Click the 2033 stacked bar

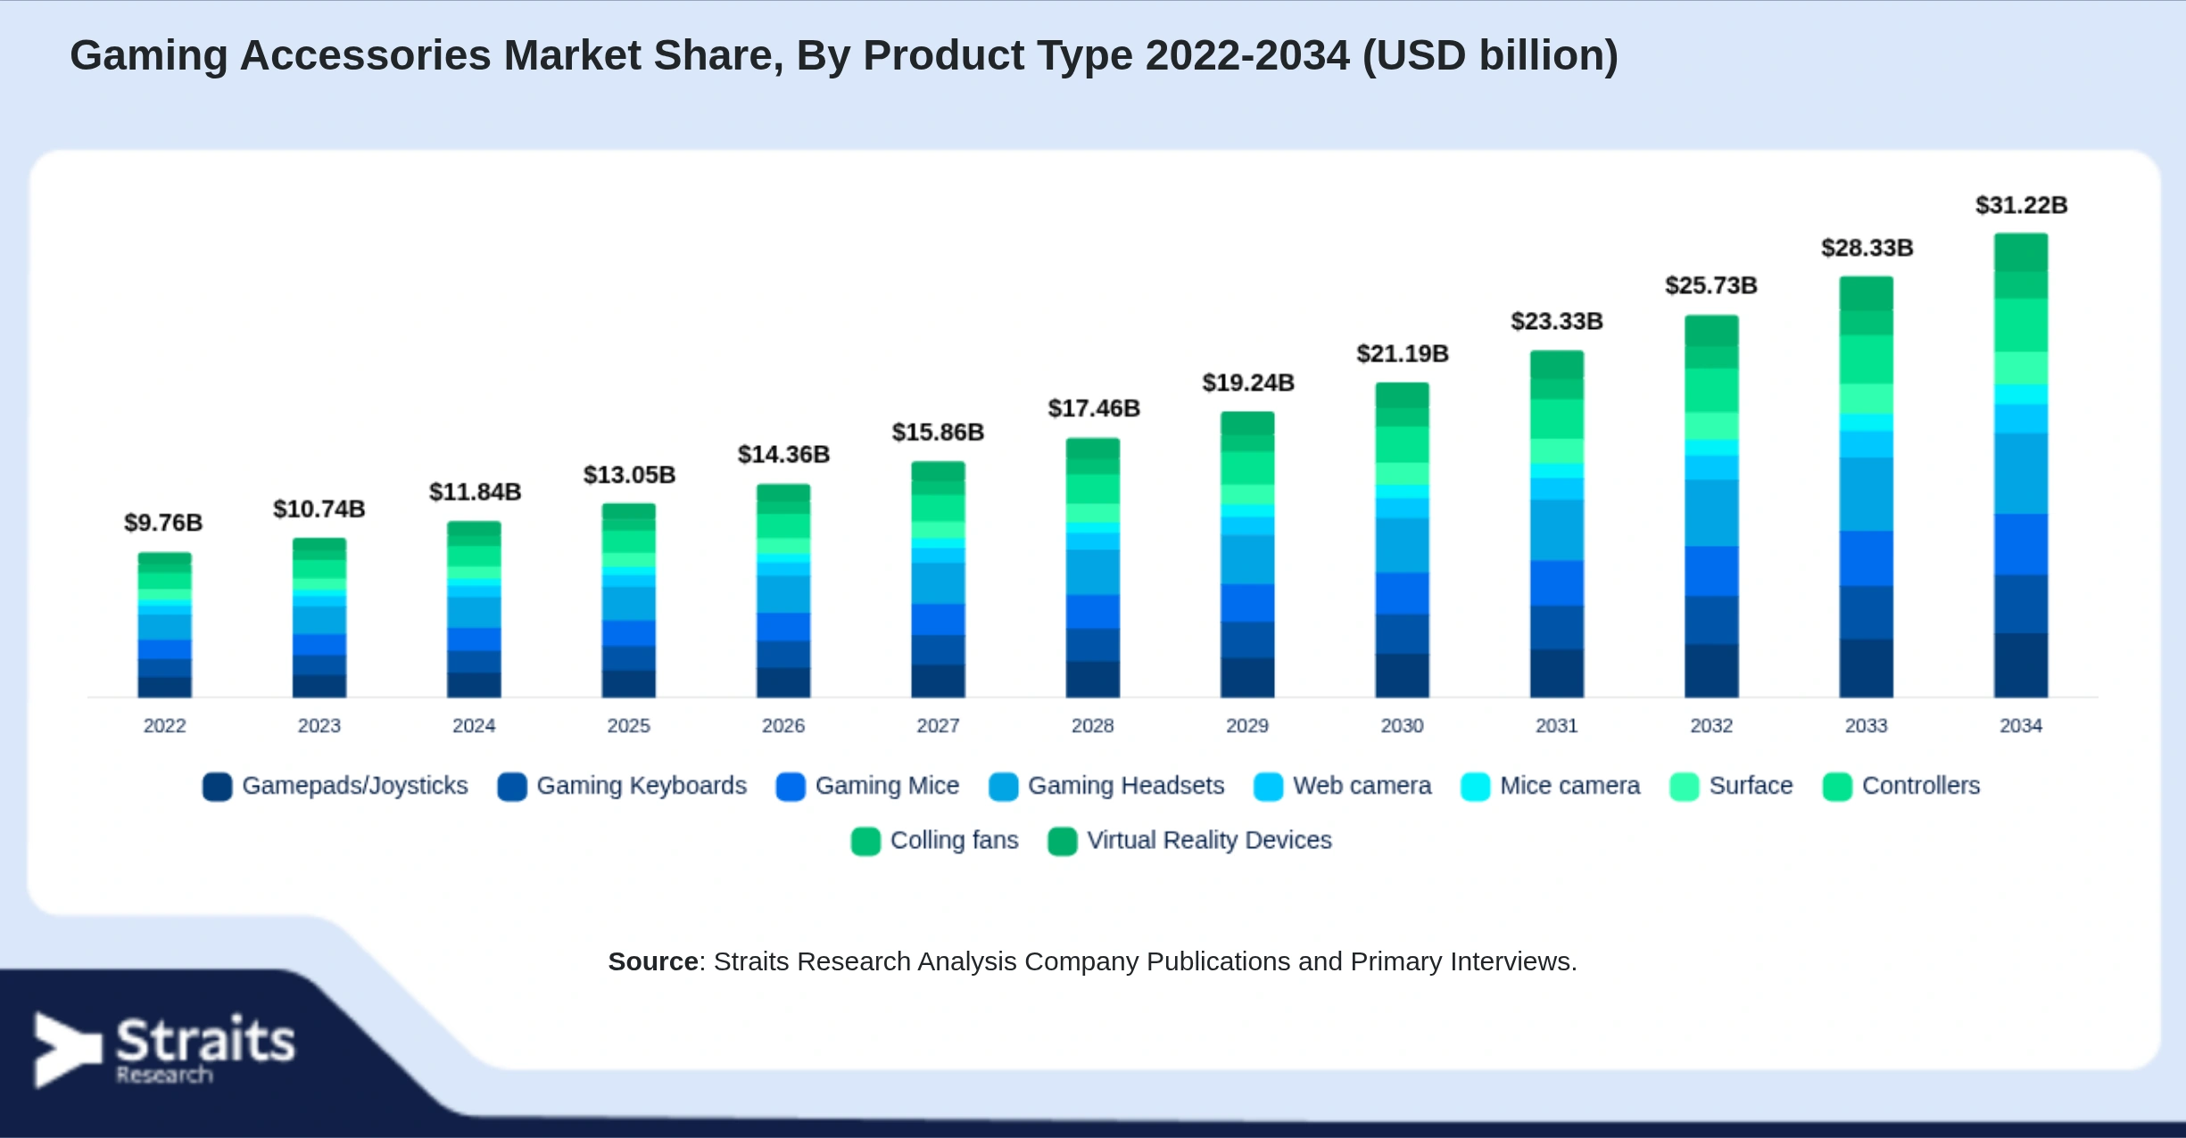point(1866,487)
